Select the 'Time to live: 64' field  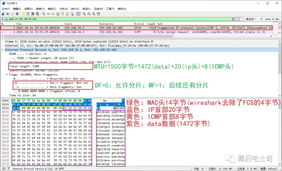click(x=23, y=95)
